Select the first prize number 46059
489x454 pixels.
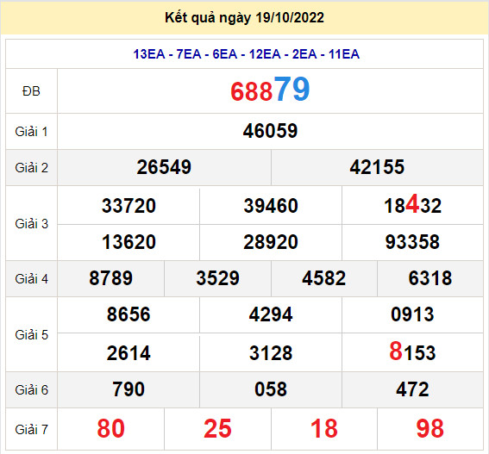[270, 131]
